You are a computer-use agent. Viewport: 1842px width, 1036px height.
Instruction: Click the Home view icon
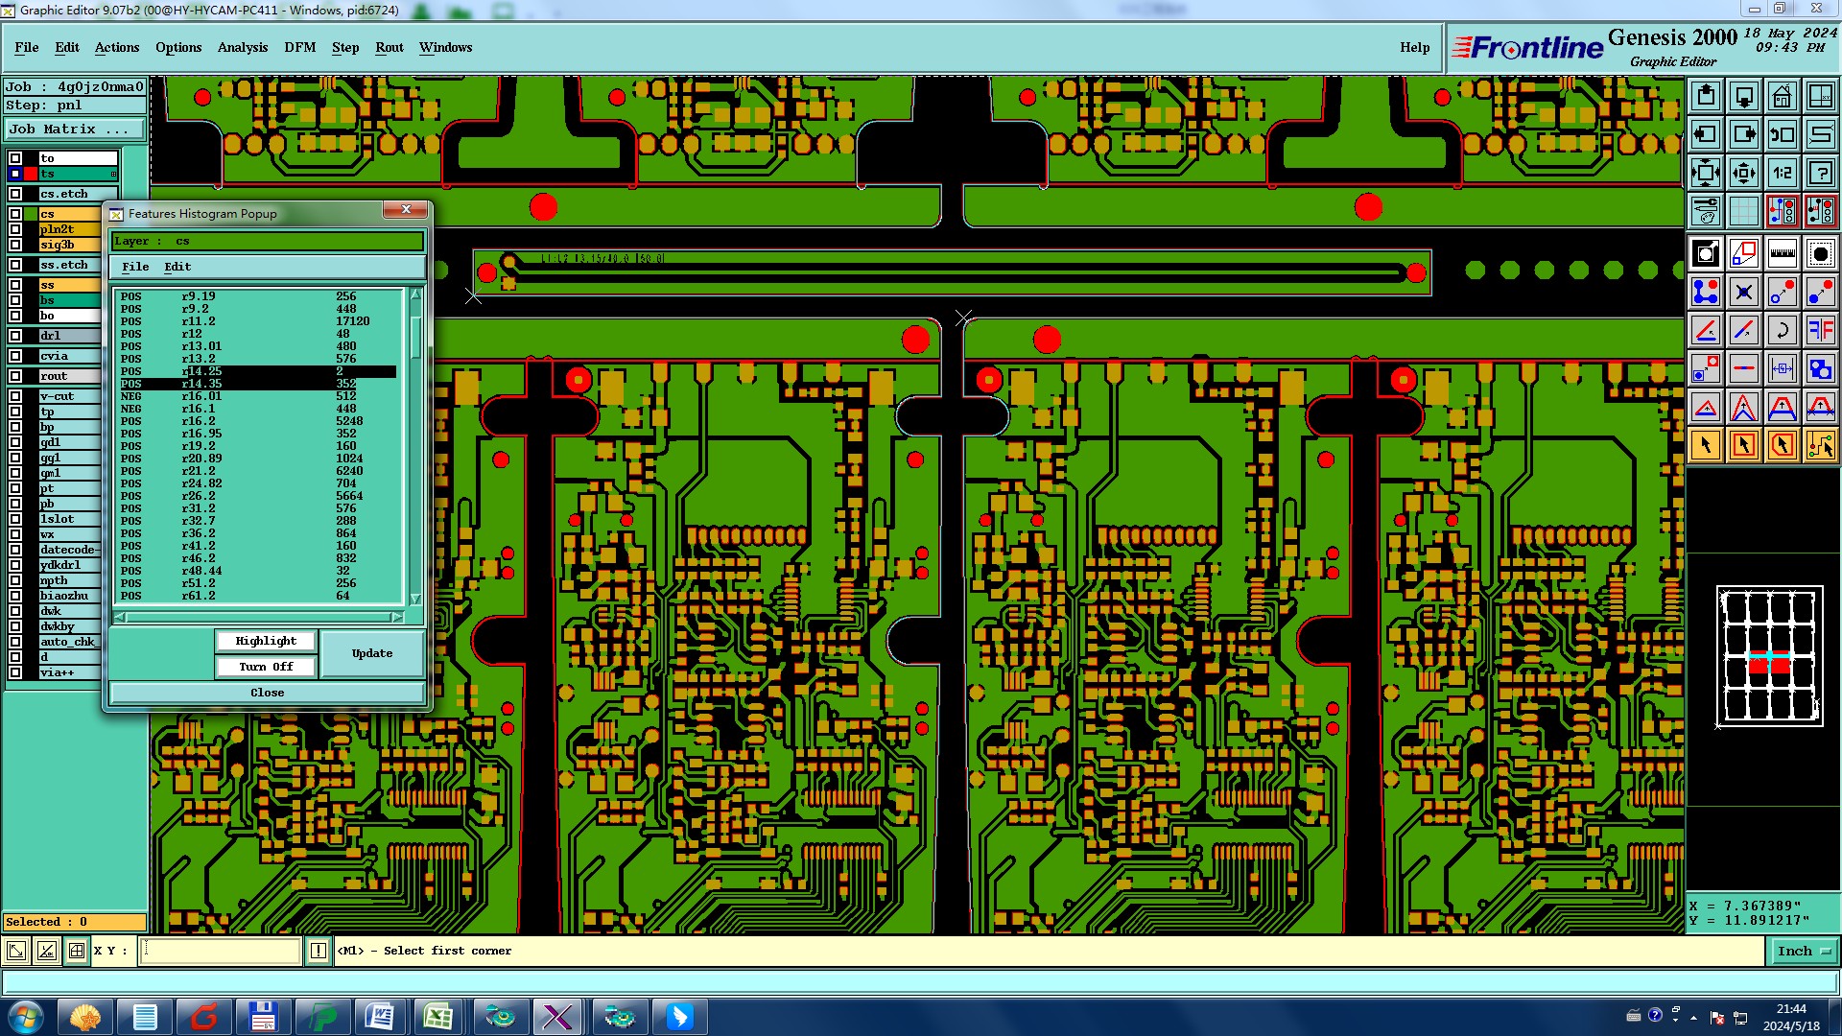[1782, 96]
